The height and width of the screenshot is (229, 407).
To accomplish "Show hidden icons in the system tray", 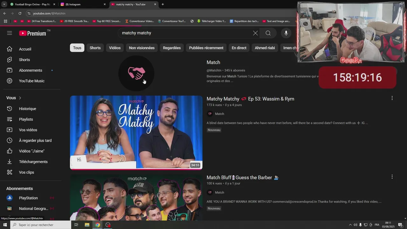I will click(x=350, y=225).
